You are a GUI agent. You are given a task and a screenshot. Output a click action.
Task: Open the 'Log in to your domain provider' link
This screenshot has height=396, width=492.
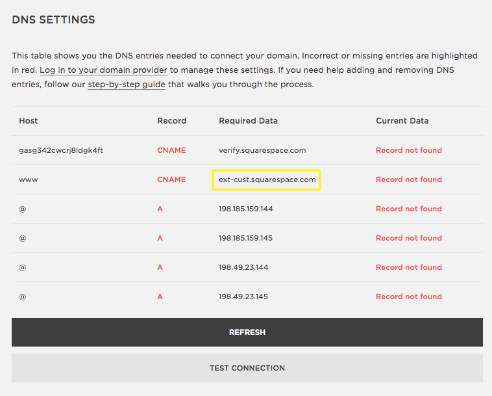point(103,70)
